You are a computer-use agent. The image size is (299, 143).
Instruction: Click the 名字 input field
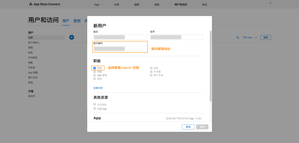click(x=177, y=37)
